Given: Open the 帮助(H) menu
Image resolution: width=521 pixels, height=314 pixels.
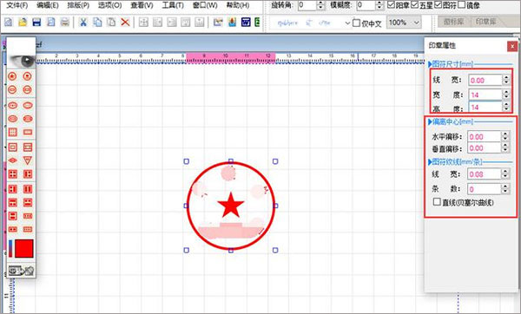Looking at the screenshot, I should [238, 5].
